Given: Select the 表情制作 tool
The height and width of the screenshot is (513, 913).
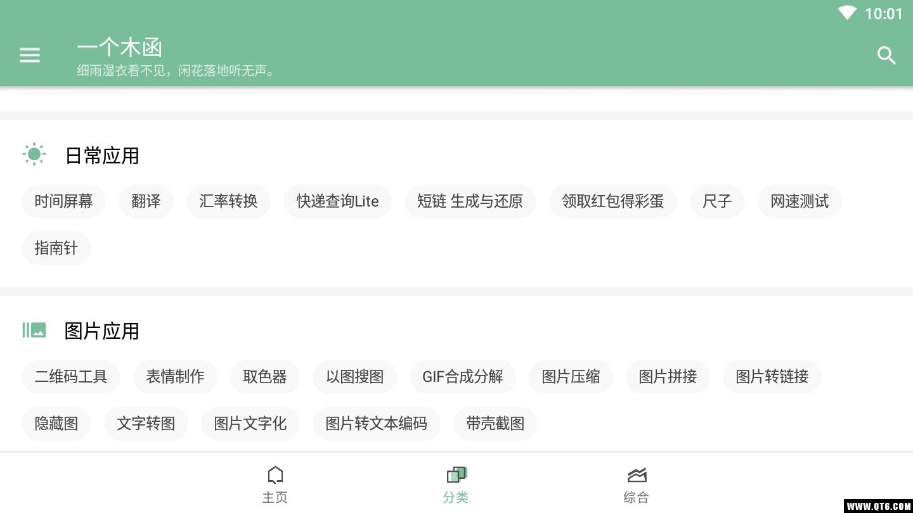Looking at the screenshot, I should [x=175, y=377].
